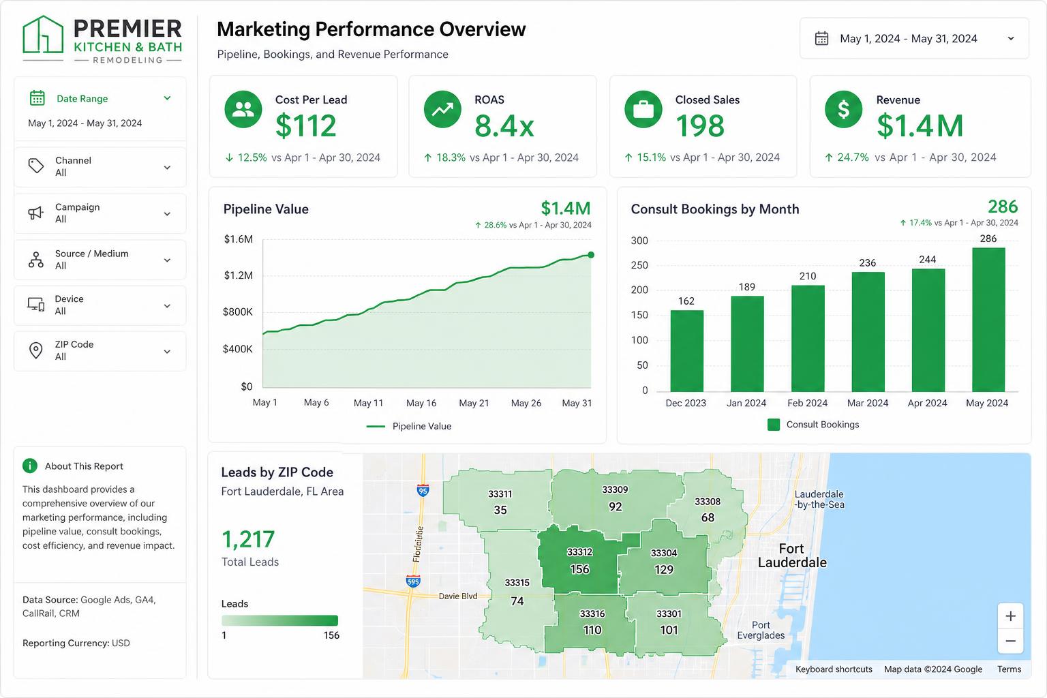
Task: Click the 18.3% ROAS change indicator
Action: (444, 157)
